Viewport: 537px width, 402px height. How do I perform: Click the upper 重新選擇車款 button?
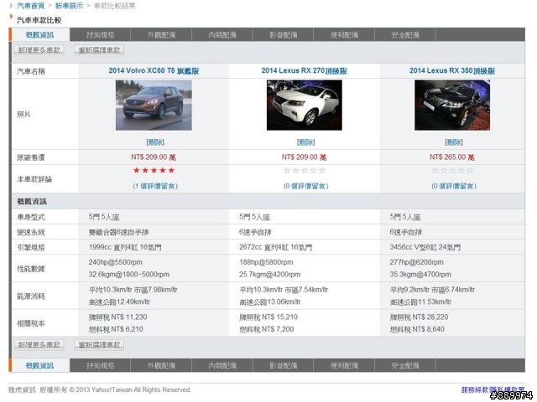click(99, 50)
